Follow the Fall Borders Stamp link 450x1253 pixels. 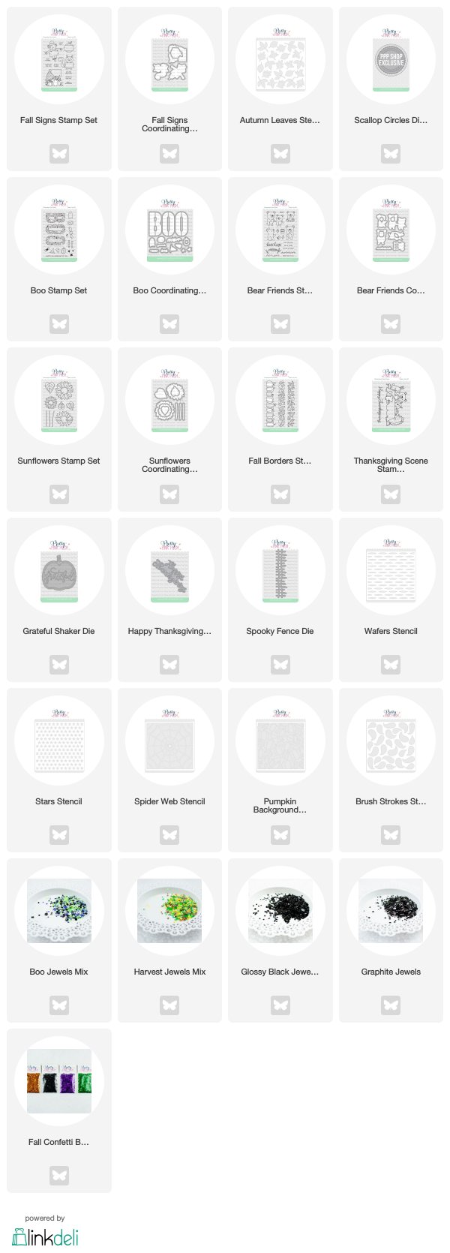(x=280, y=461)
